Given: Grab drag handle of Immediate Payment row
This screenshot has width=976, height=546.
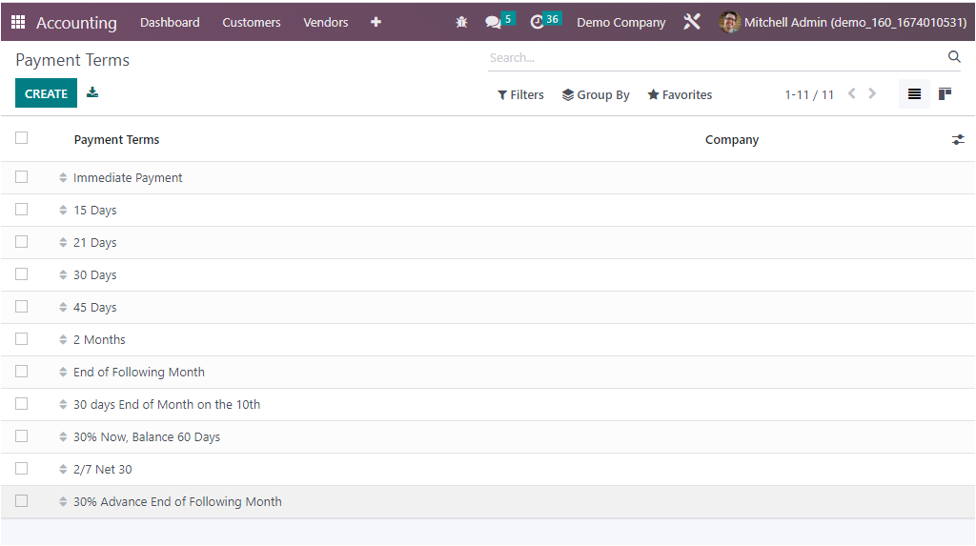Looking at the screenshot, I should coord(63,178).
